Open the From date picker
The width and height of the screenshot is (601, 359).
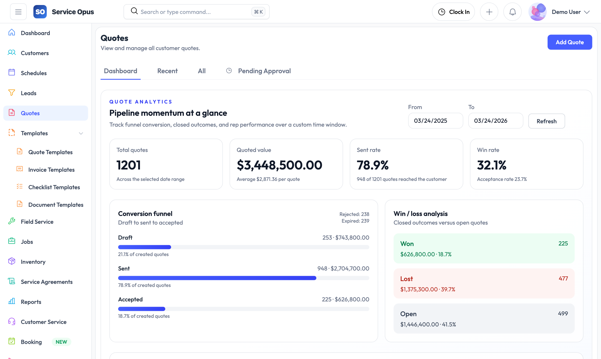pos(435,121)
